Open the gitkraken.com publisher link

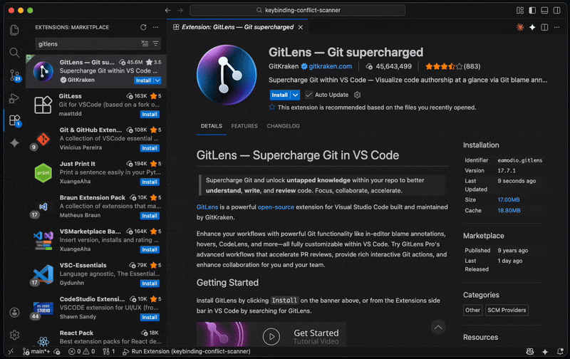[330, 66]
